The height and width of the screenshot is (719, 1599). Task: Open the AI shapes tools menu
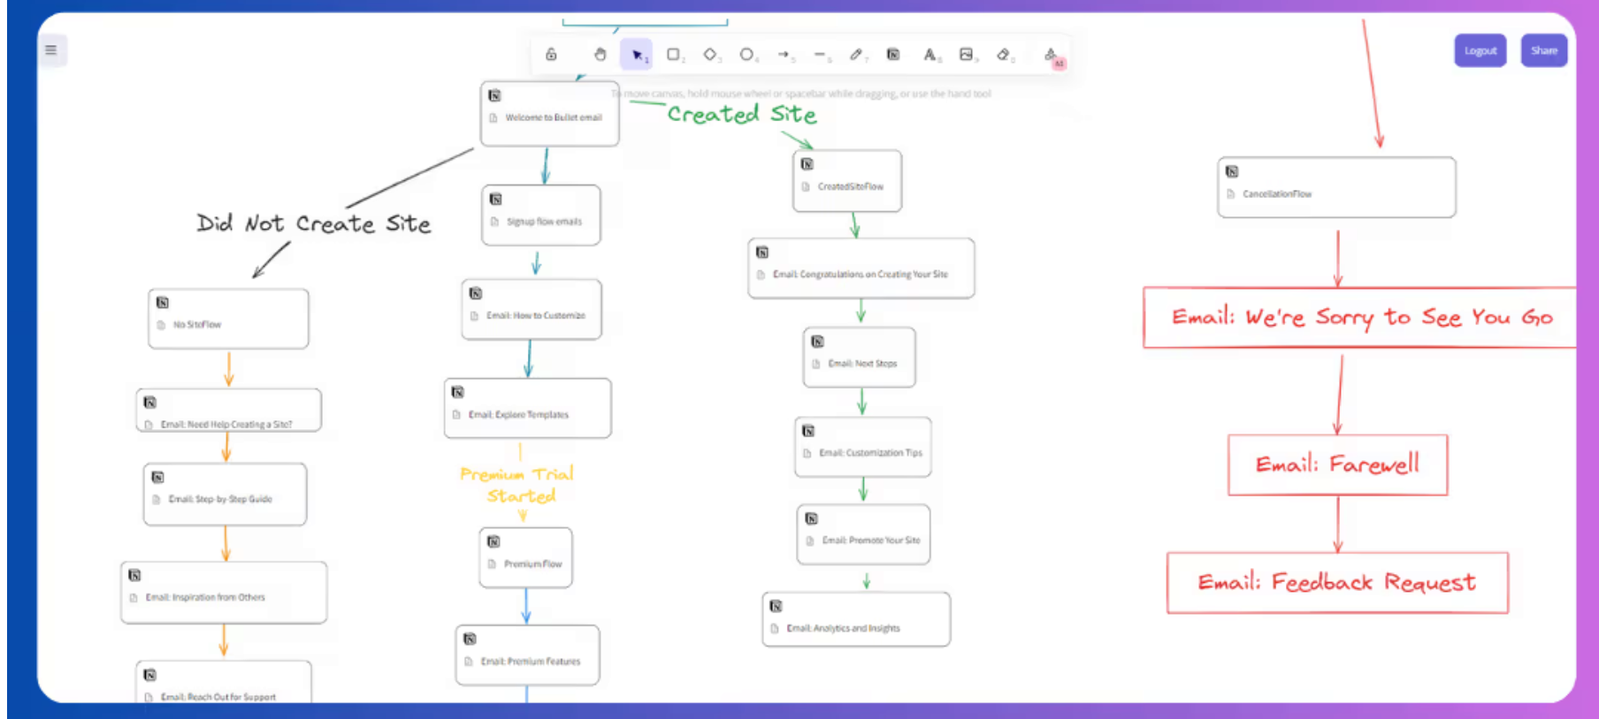[x=1052, y=57]
